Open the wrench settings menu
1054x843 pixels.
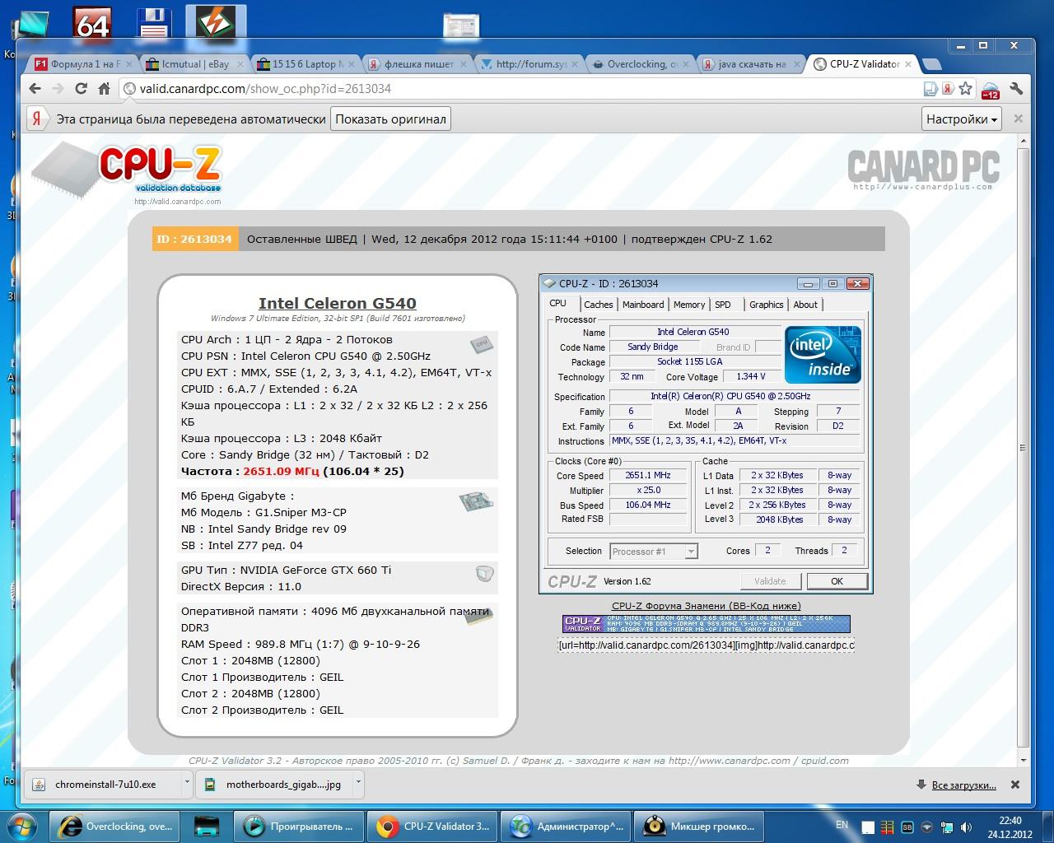point(1015,88)
